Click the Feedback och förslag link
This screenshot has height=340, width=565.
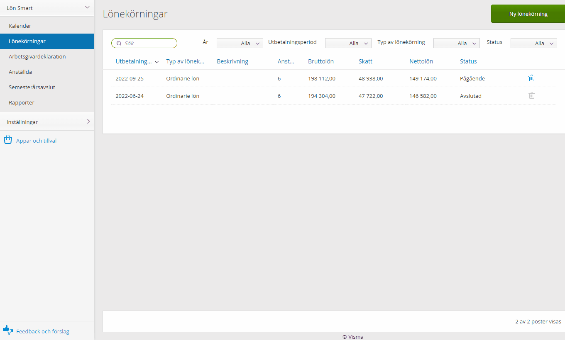43,331
